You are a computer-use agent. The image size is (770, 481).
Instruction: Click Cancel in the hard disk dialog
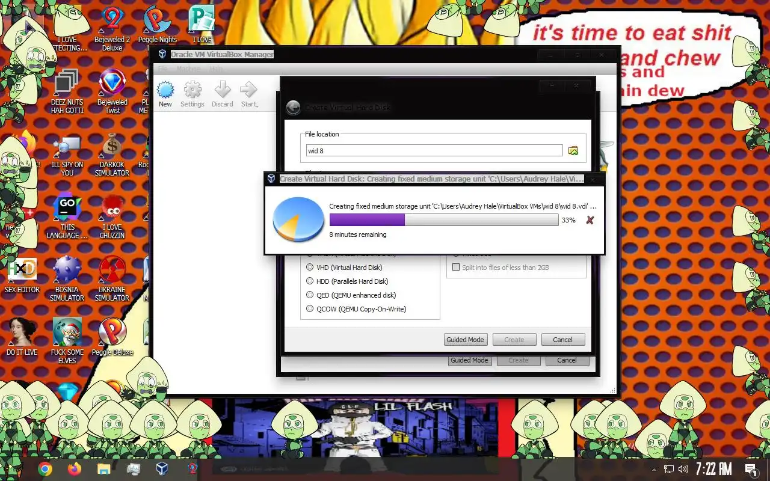(563, 340)
